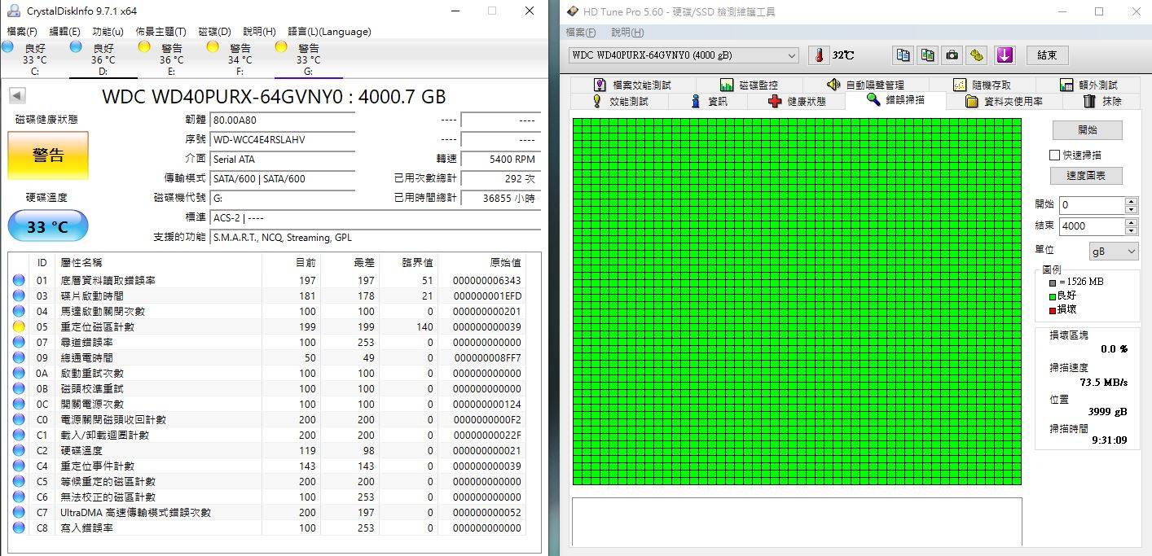Switch to the 效能測試 tab
Viewport: 1152px width, 556px height.
tap(619, 102)
